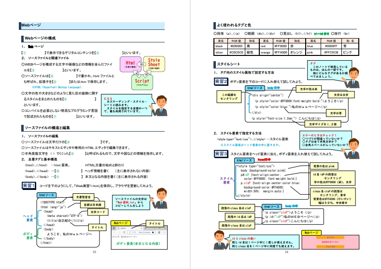381x269 pixels.
Task: Click page number 33 at the bottom
Action: coord(95,265)
